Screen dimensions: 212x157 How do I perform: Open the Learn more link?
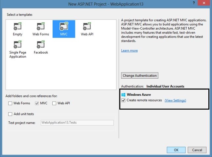(x=130, y=51)
